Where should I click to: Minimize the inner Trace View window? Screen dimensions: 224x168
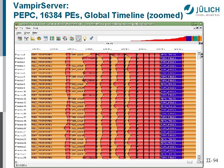pyautogui.click(x=194, y=28)
